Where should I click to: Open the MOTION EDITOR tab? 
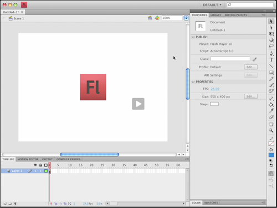tap(28, 159)
